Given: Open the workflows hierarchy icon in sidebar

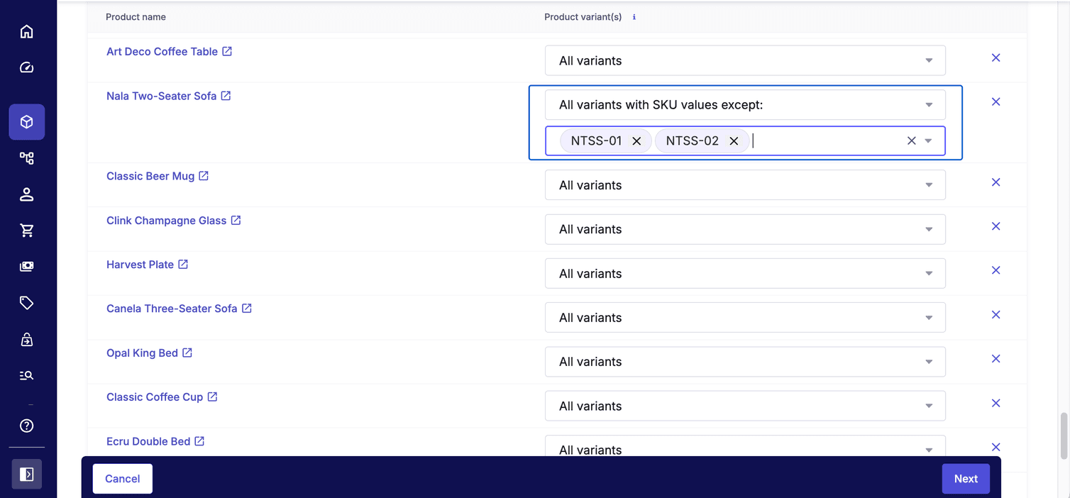Looking at the screenshot, I should click(26, 157).
